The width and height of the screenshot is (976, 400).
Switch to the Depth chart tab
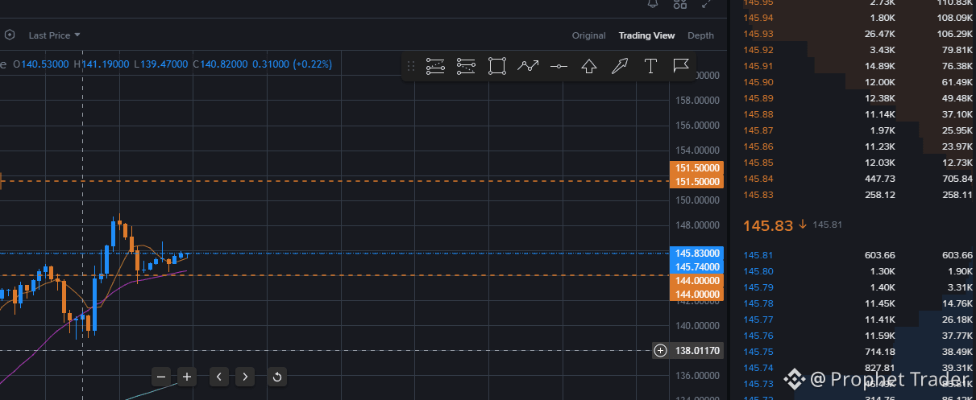coord(700,35)
